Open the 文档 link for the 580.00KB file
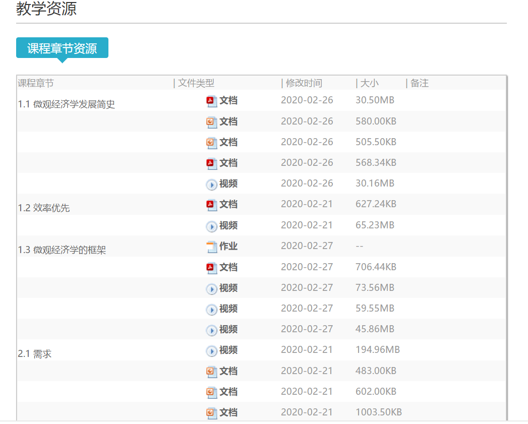 (228, 122)
